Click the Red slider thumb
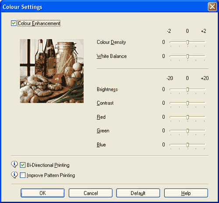 tap(187, 117)
